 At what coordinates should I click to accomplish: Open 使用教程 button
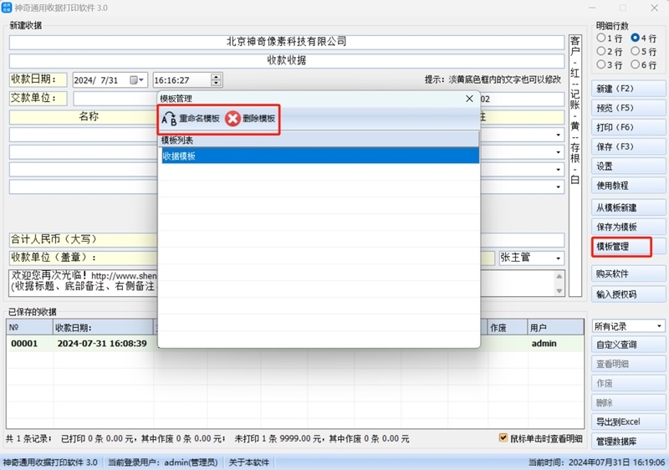(x=629, y=186)
